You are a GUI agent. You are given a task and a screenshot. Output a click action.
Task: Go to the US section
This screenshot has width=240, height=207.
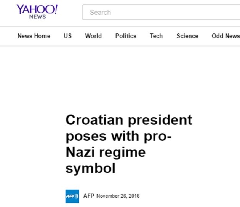coord(68,36)
